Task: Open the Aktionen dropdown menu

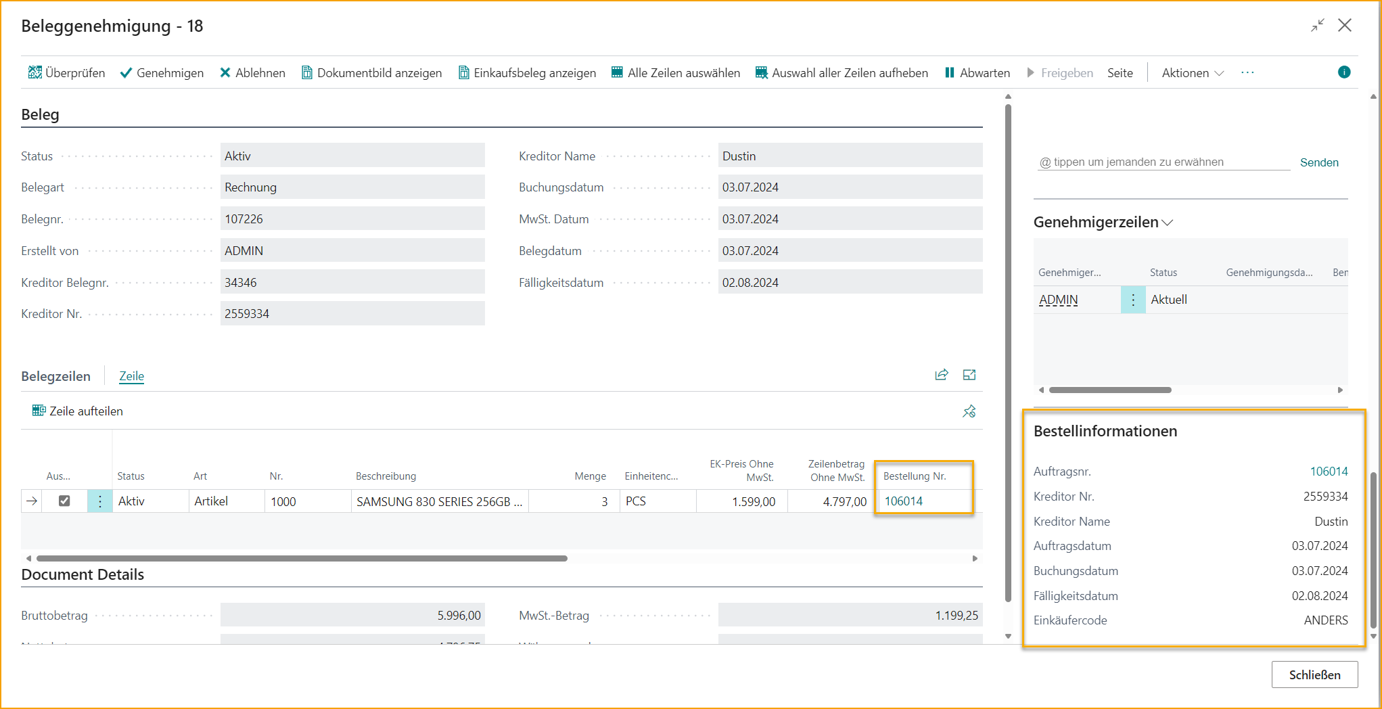Action: coord(1192,72)
